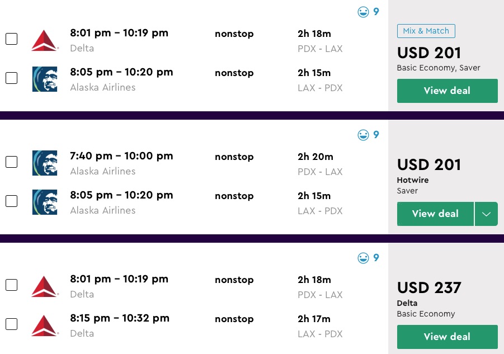View deal for Delta USD 237 fare
The width and height of the screenshot is (504, 354).
tap(447, 337)
